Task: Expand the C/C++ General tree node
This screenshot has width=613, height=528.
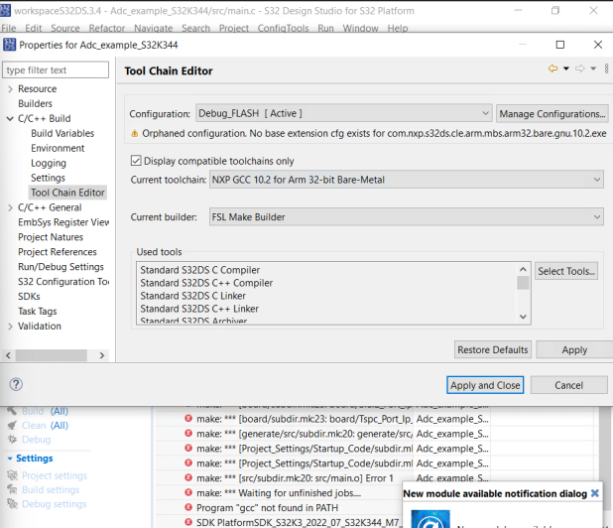Action: (10, 207)
